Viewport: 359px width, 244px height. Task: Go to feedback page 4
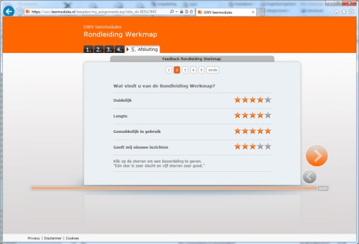pos(193,70)
